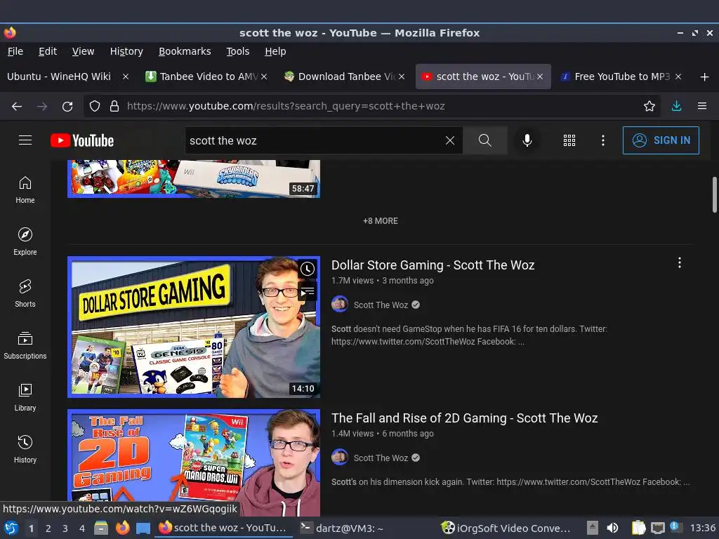Clear the search box with the X

coord(450,140)
